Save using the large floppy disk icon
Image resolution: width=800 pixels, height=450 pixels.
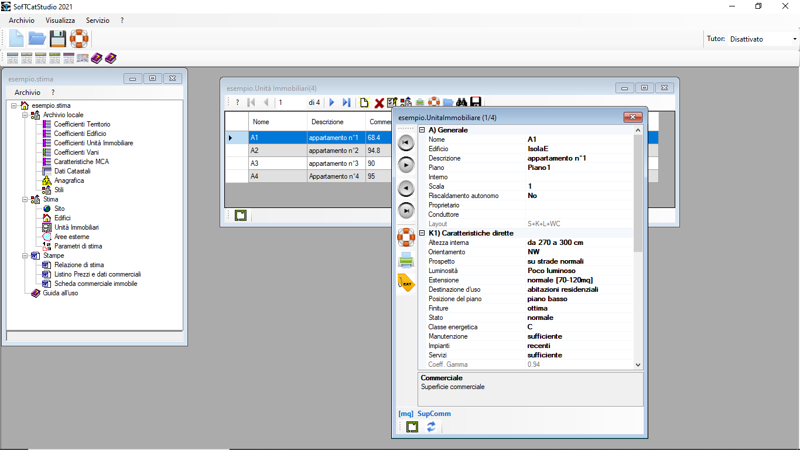[58, 39]
